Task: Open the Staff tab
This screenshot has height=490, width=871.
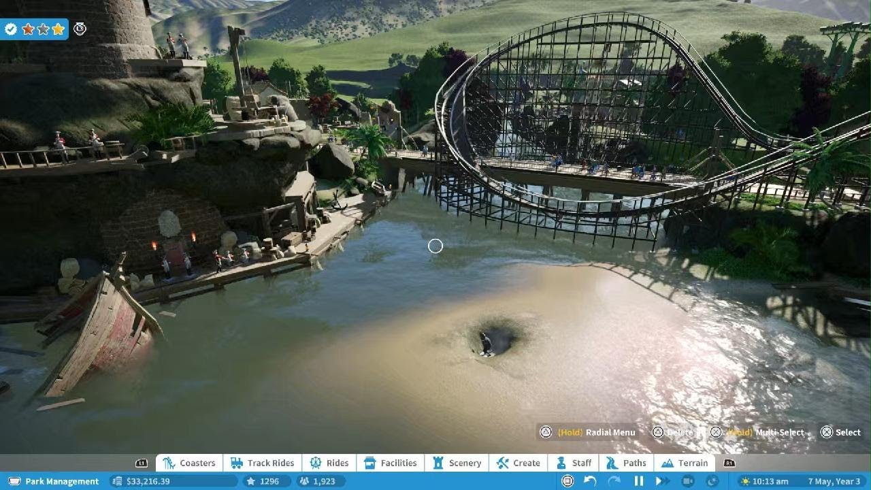Action: (x=574, y=463)
